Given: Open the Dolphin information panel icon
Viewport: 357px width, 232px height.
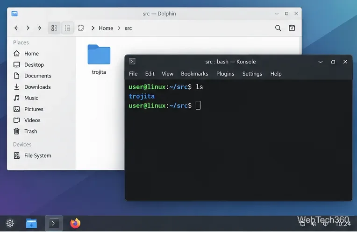Looking at the screenshot, I should [292, 28].
